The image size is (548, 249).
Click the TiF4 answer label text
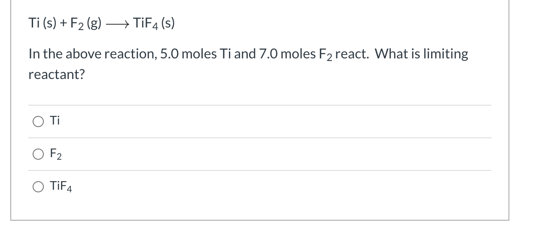pos(61,186)
